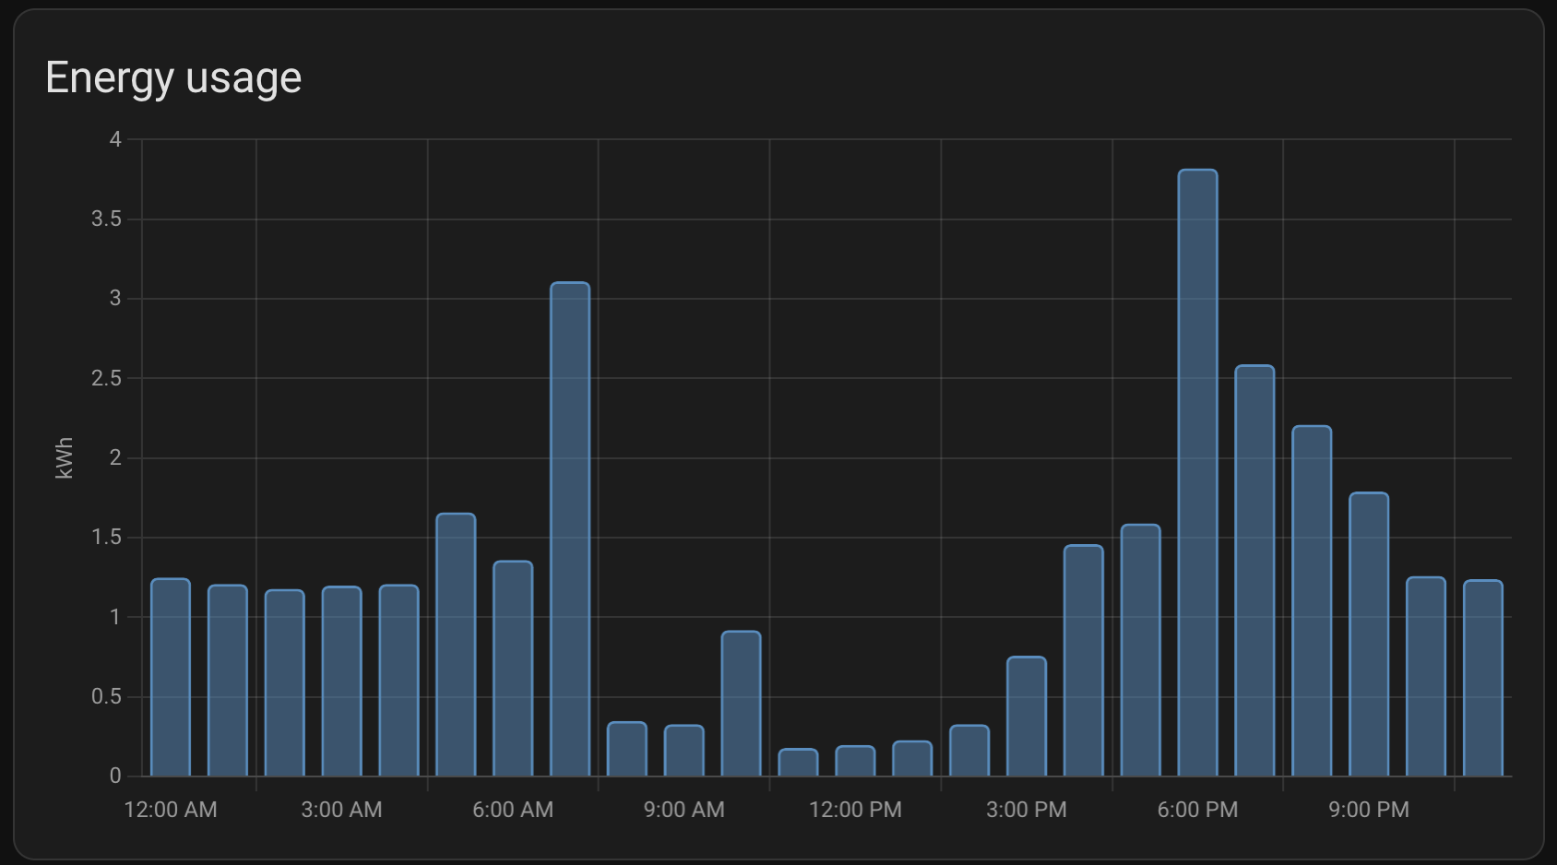Click the kWh y-axis unit label

[64, 457]
